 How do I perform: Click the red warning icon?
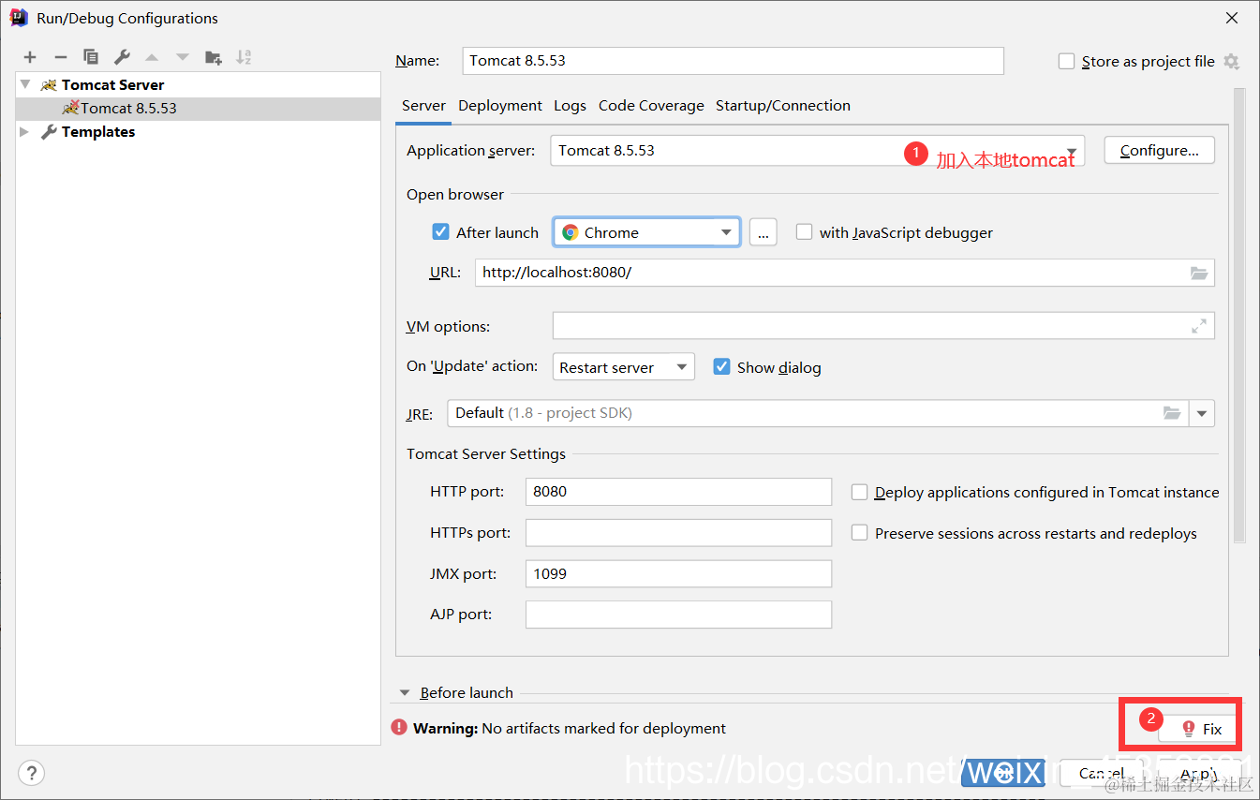(399, 727)
